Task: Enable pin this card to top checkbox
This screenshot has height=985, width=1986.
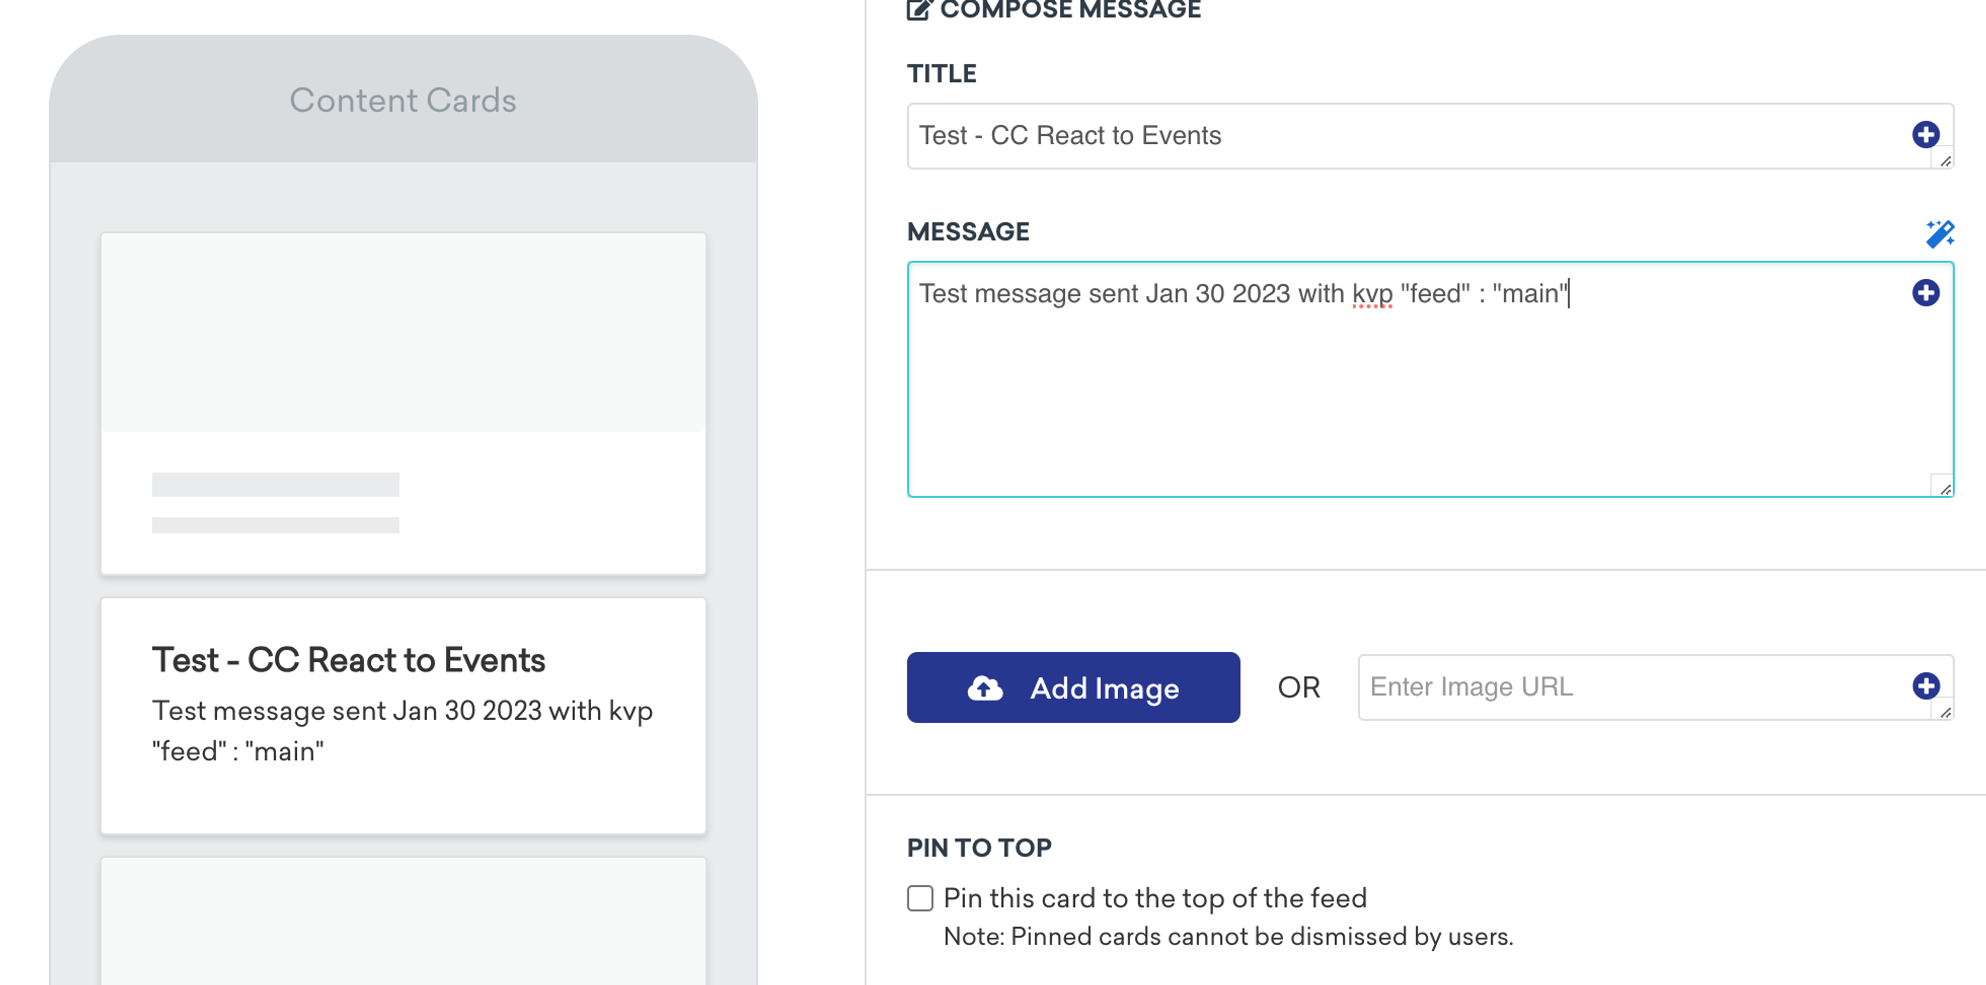Action: [x=920, y=899]
